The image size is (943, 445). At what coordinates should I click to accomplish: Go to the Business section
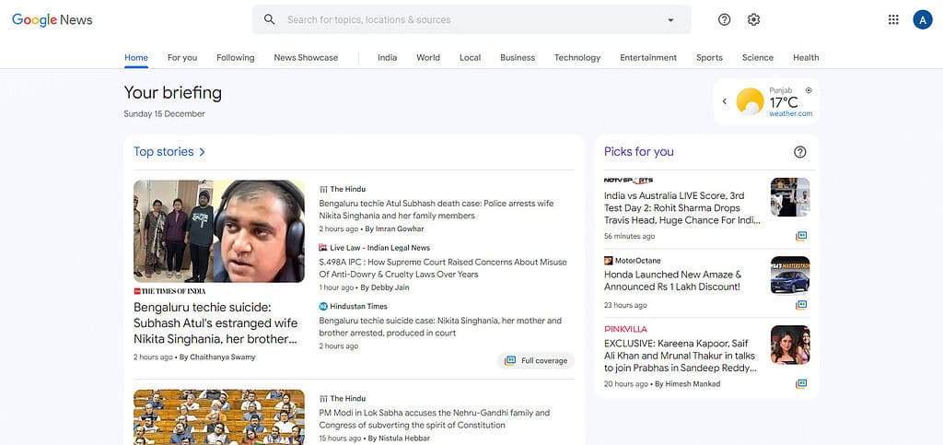pos(518,58)
